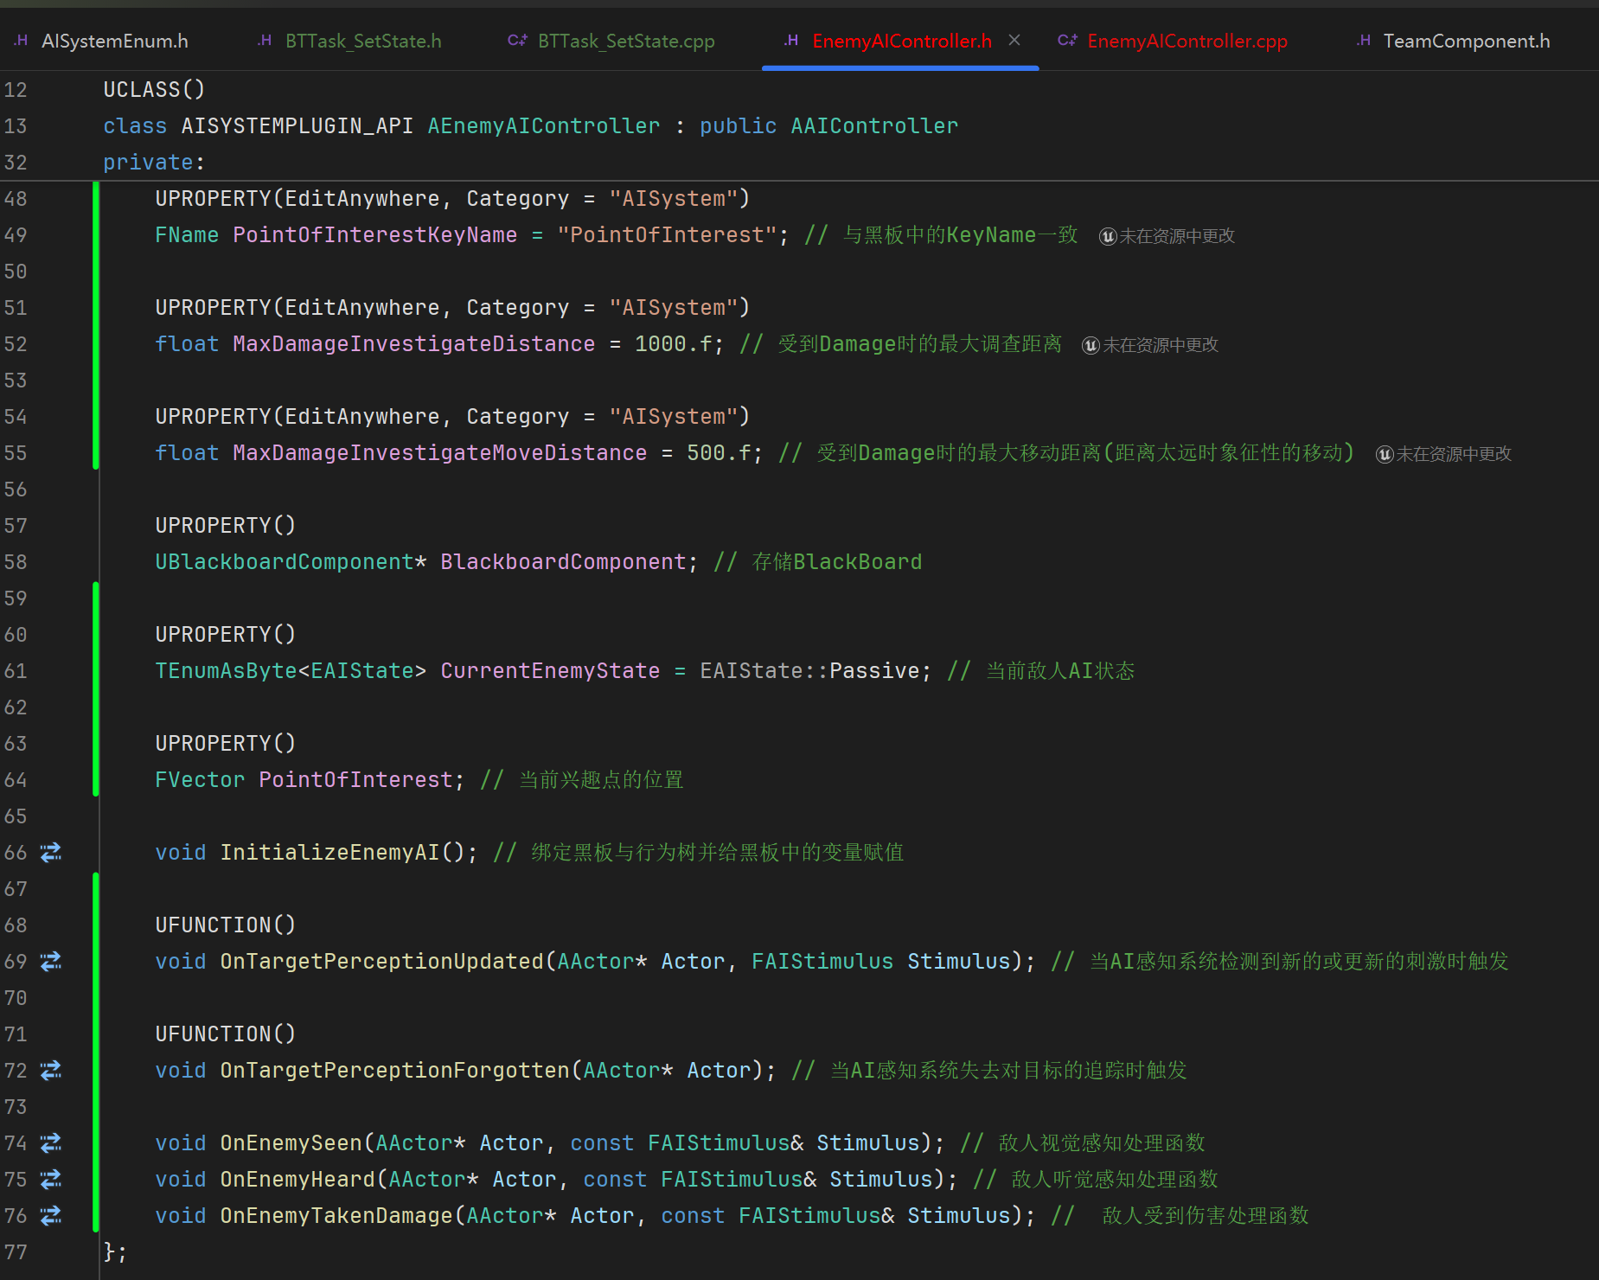This screenshot has width=1599, height=1280.
Task: Click the OnEnemyTakenDamage function name
Action: tap(336, 1216)
